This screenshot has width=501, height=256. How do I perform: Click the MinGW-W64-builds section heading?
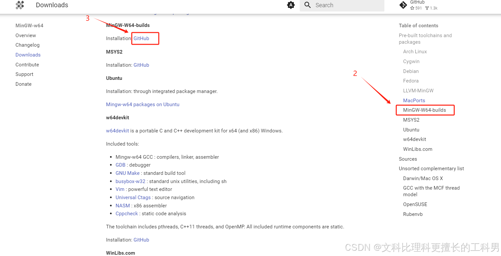point(128,25)
